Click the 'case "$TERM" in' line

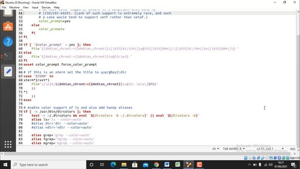38,76
